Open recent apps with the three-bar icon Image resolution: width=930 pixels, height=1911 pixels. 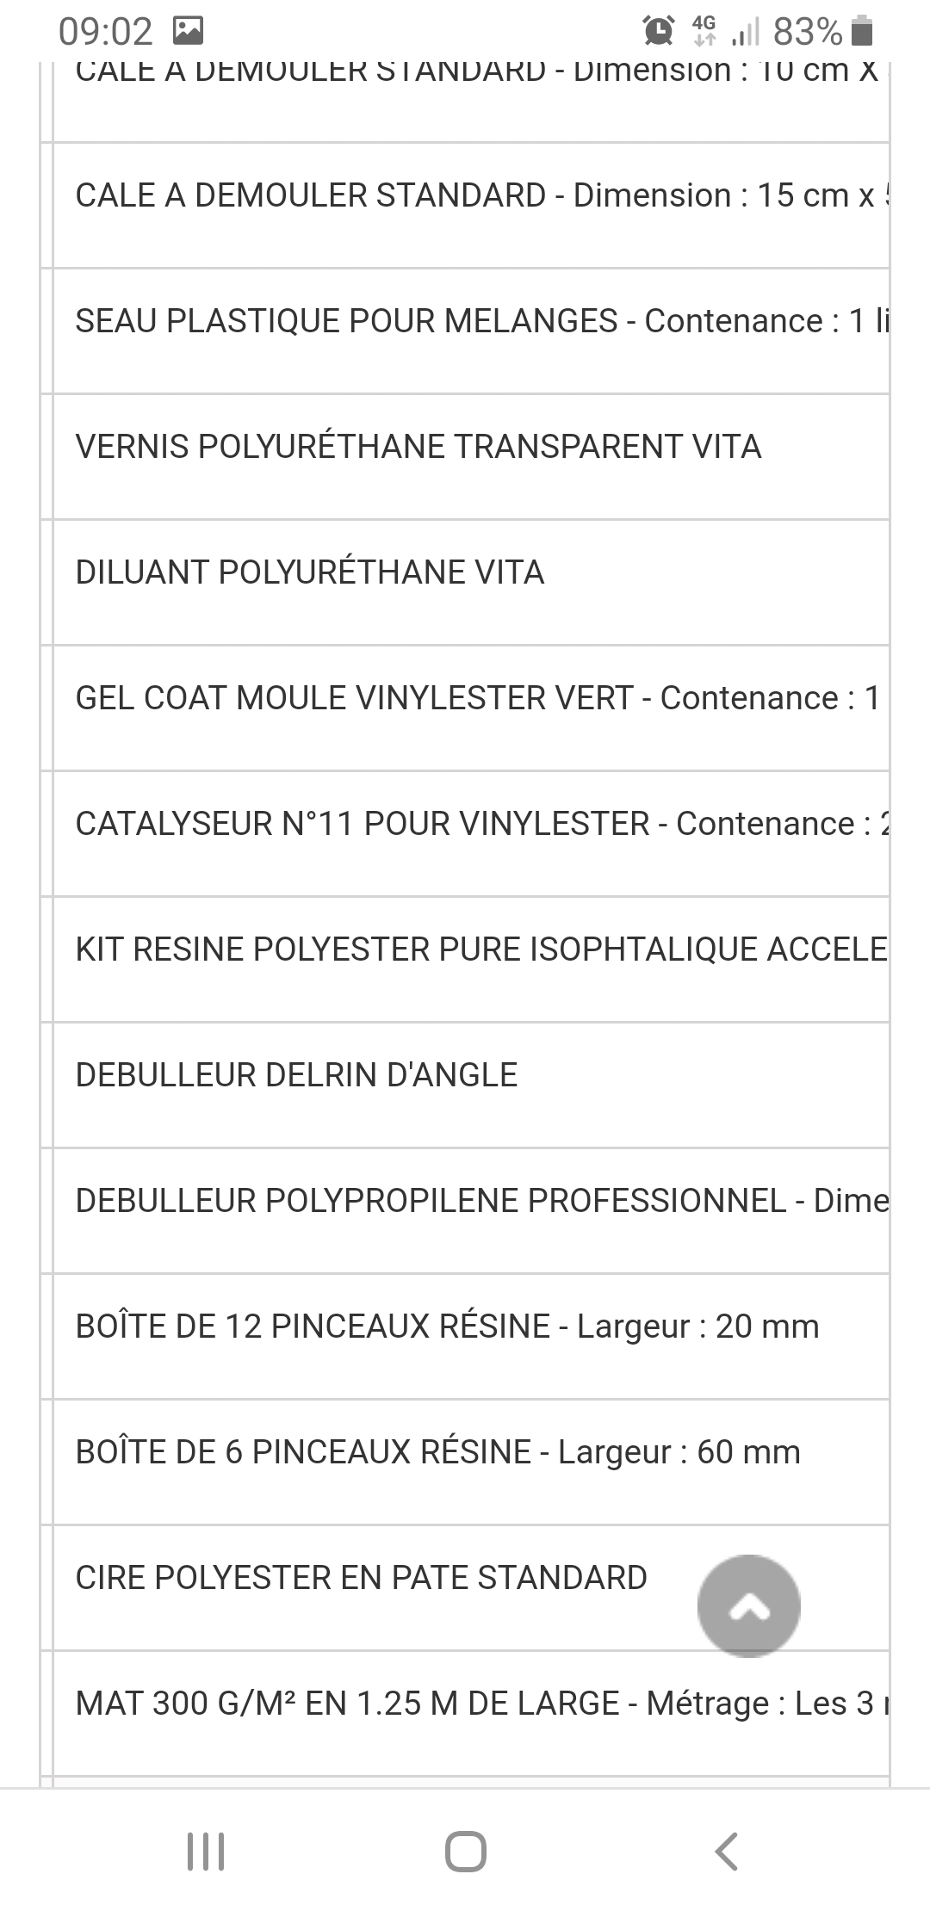pyautogui.click(x=206, y=1850)
